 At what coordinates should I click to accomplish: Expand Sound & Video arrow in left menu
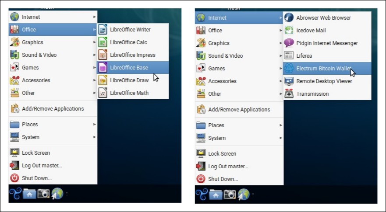[x=94, y=55]
